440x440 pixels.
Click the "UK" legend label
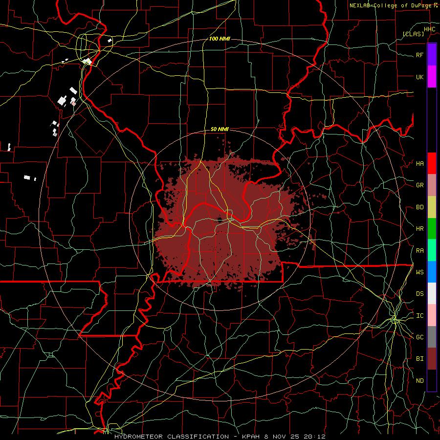pos(419,77)
